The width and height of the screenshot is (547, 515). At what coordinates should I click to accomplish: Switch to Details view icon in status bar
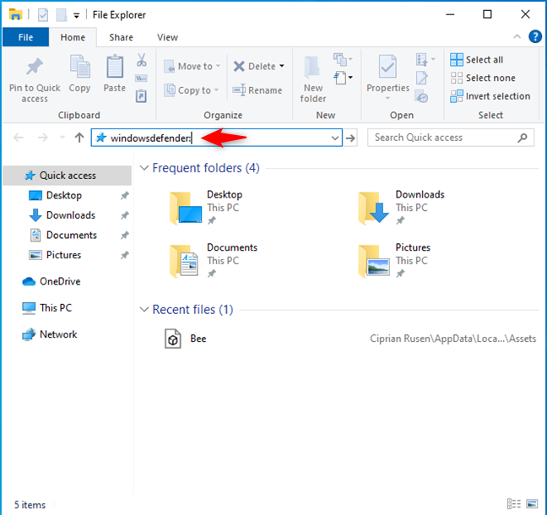click(514, 504)
